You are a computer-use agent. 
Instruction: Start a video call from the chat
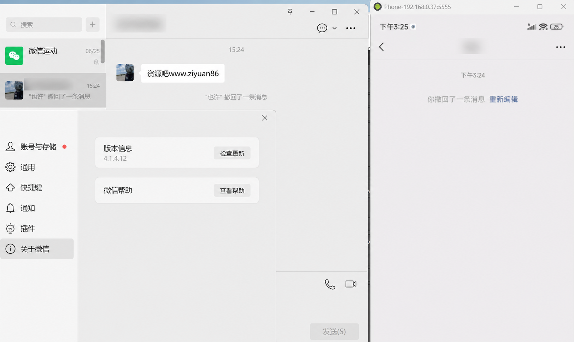[350, 284]
